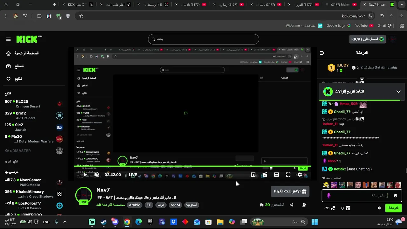The width and height of the screenshot is (407, 229).
Task: Open player settings gear
Action: (x=300, y=175)
